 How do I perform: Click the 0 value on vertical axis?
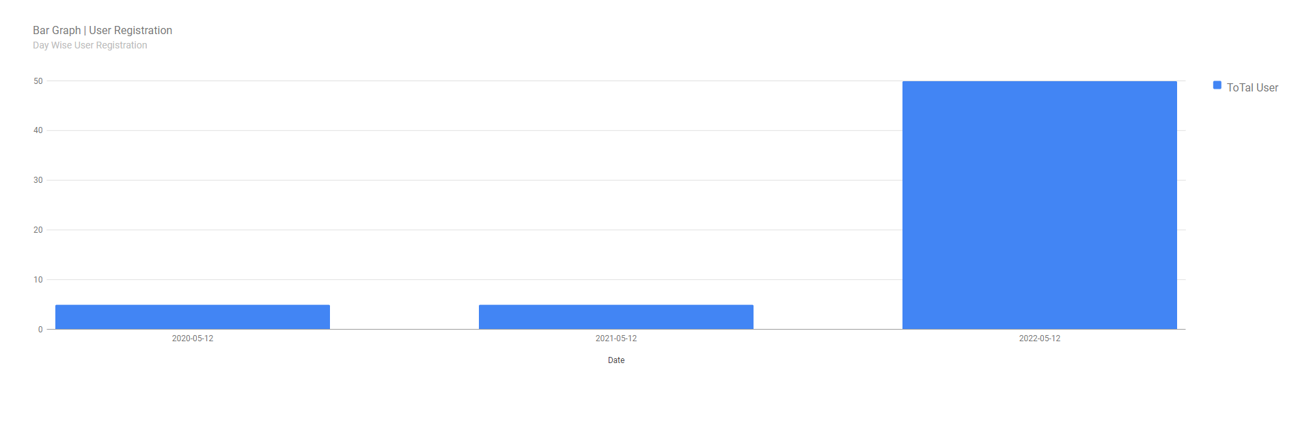[40, 330]
